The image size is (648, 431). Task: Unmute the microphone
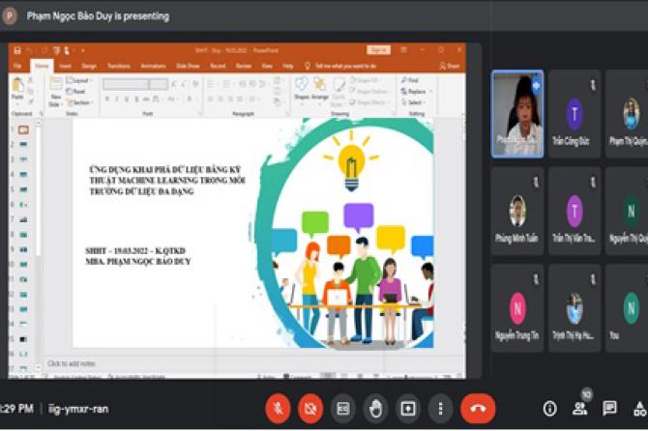point(278,408)
